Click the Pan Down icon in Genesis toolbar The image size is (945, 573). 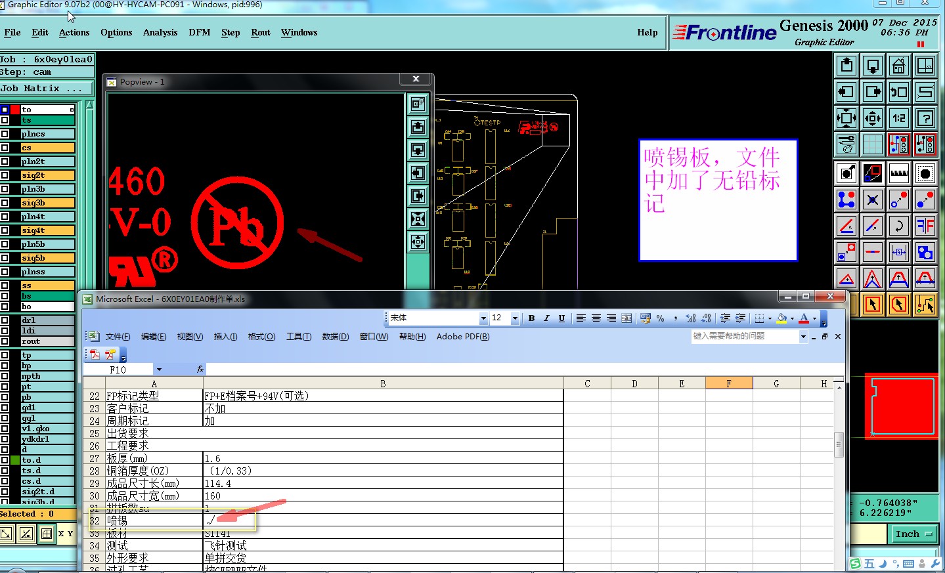(873, 66)
